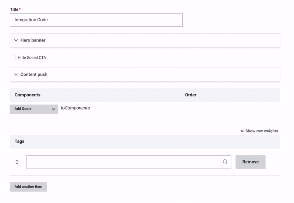This screenshot has height=203, width=294.
Task: Tick the Hide Social CTA checkbox
Action: point(13,58)
